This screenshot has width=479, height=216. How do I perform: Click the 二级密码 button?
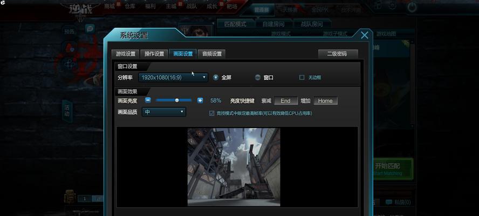338,54
